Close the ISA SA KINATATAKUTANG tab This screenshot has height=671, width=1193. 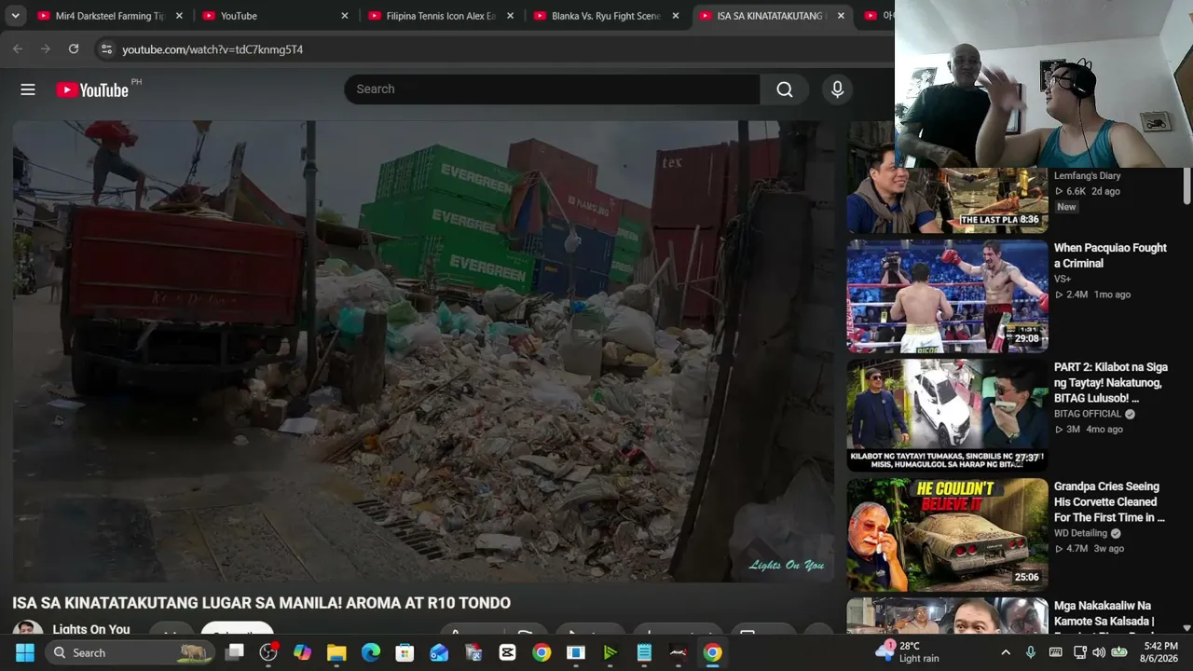pyautogui.click(x=841, y=16)
